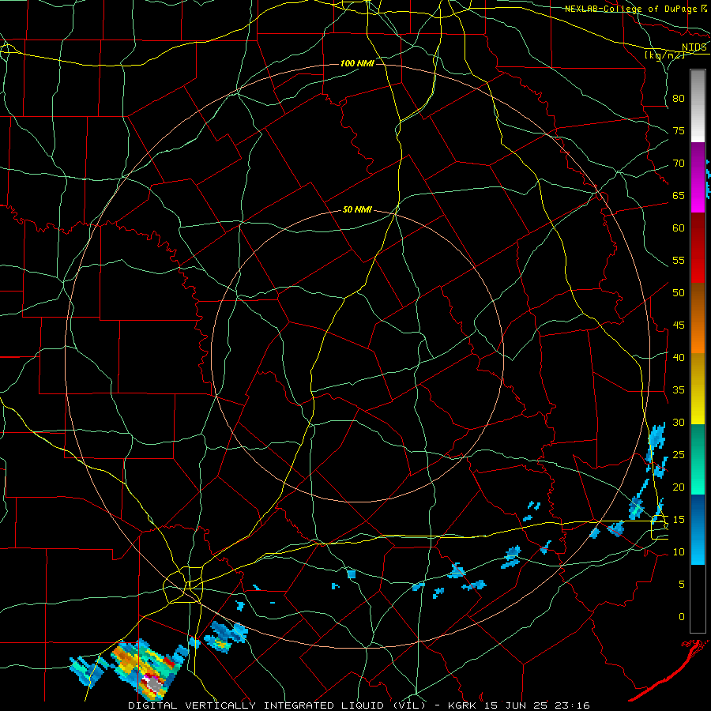The height and width of the screenshot is (711, 711).
Task: Click the purple-magenta segment of the color bar
Action: click(698, 177)
